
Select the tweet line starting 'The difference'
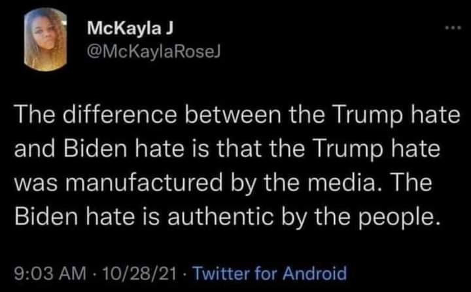tap(237, 117)
